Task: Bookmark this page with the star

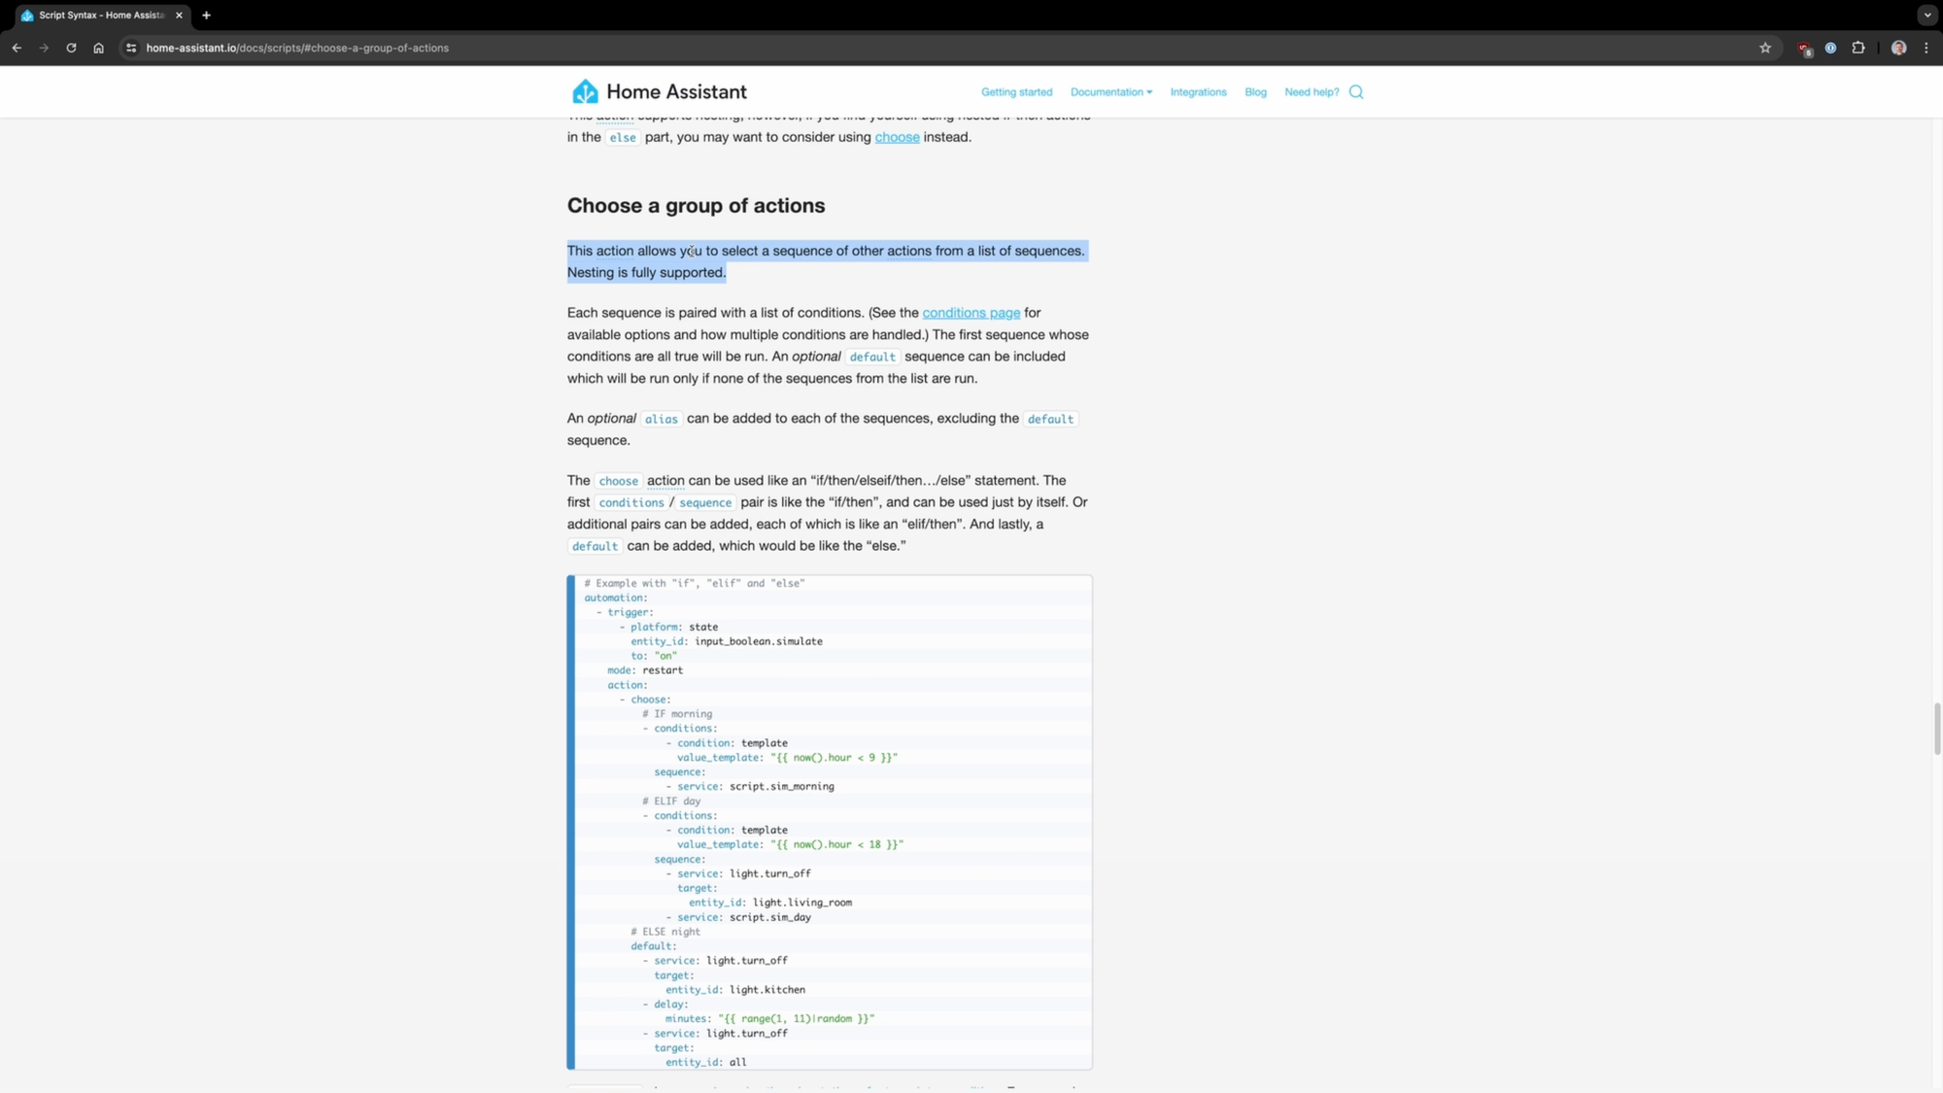Action: click(x=1765, y=48)
